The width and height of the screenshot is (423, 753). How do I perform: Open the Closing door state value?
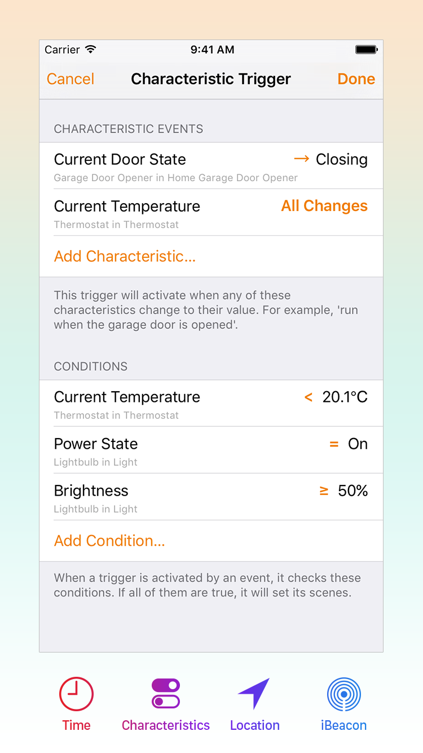[x=342, y=160]
